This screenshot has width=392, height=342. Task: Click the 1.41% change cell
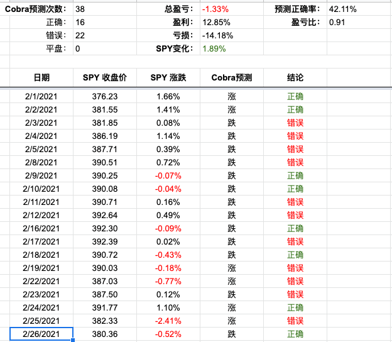(x=168, y=109)
